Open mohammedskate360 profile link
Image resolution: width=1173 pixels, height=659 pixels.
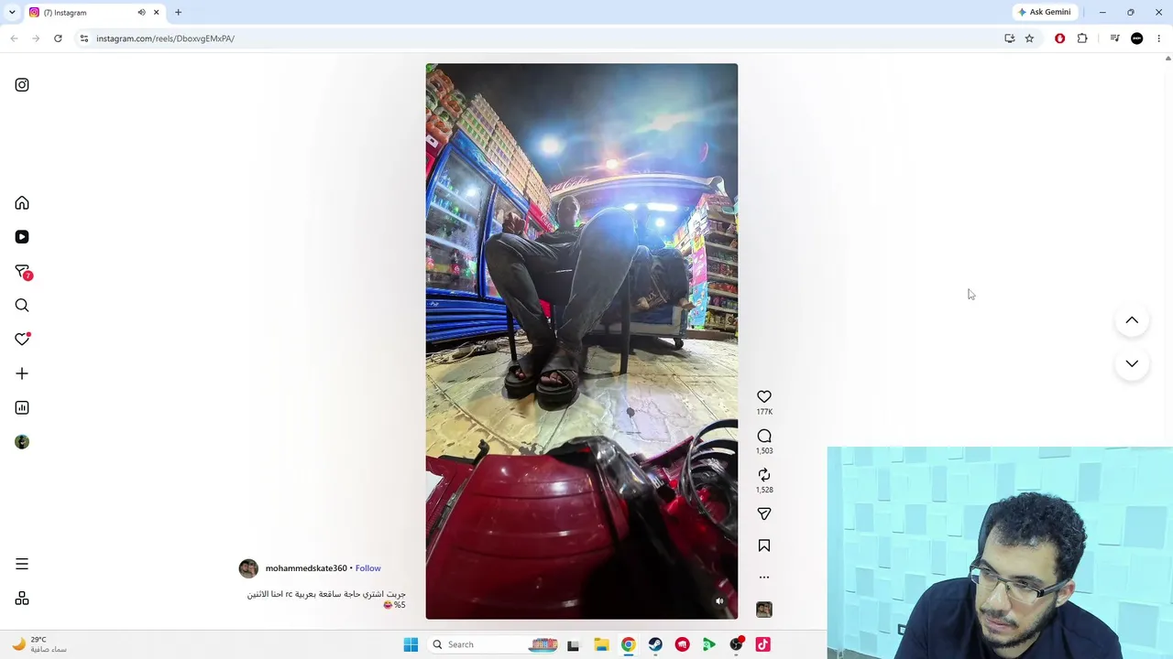[306, 568]
